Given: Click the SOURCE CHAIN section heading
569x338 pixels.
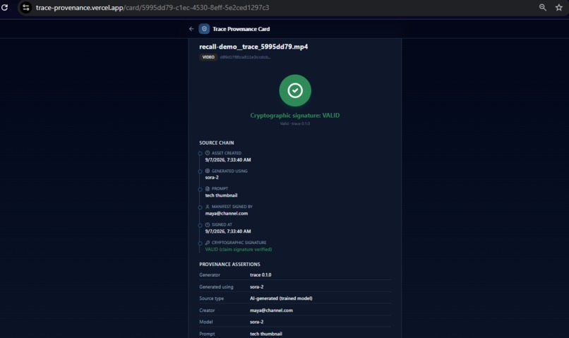Looking at the screenshot, I should pyautogui.click(x=217, y=143).
